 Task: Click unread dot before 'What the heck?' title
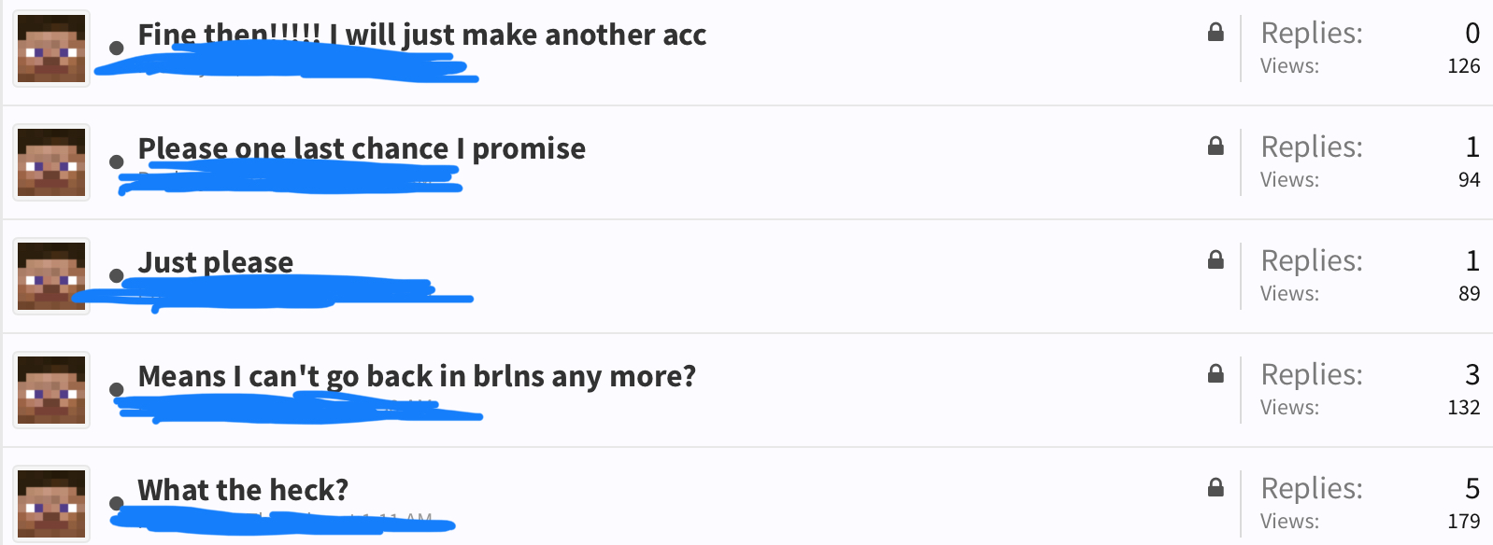click(117, 503)
